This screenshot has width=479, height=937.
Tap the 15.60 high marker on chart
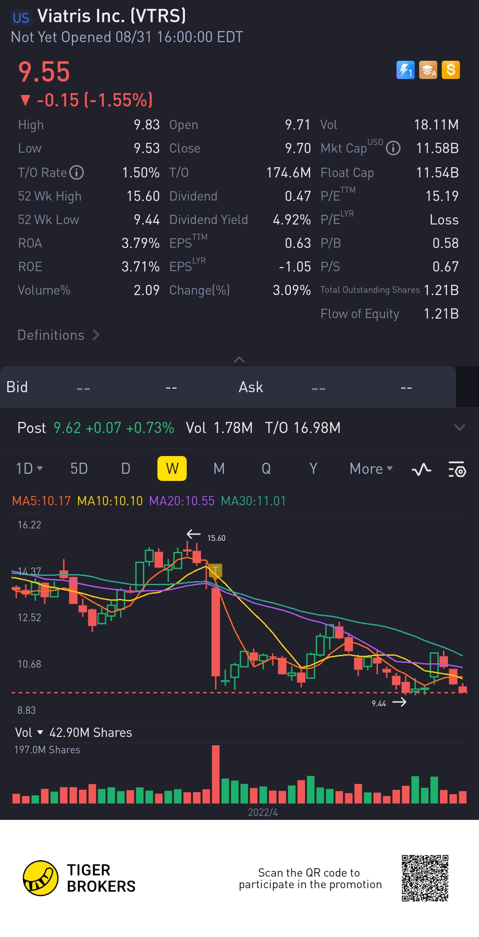(x=216, y=538)
